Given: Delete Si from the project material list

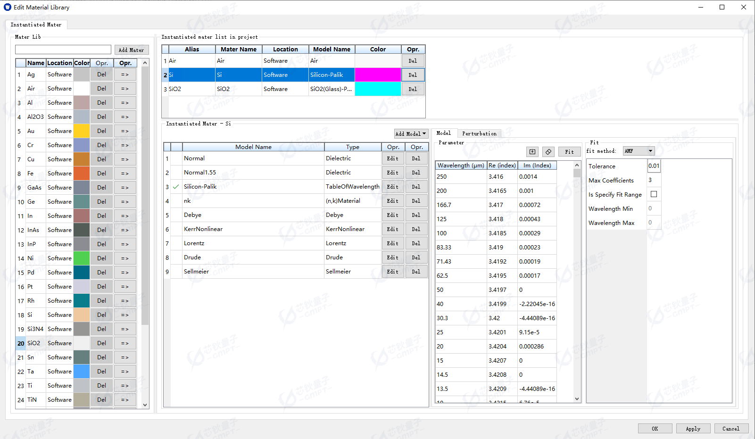Looking at the screenshot, I should pyautogui.click(x=413, y=75).
